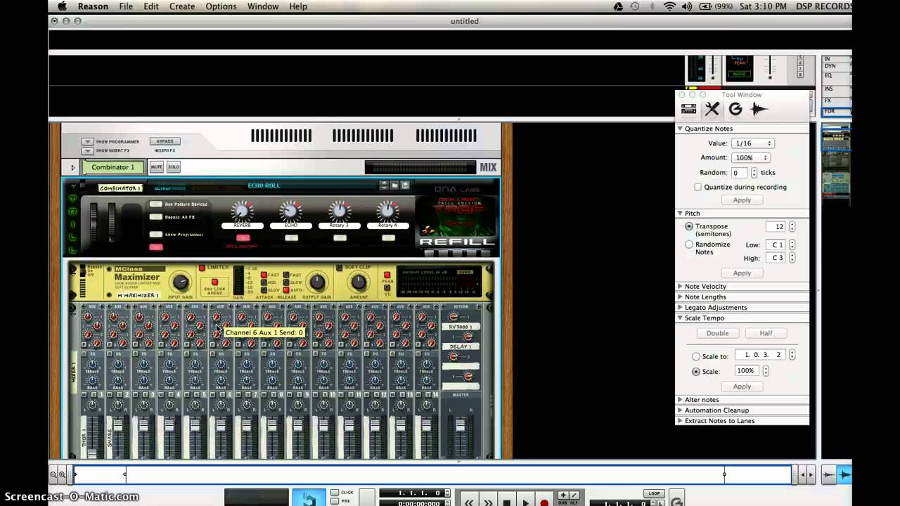Select the Randomize Notes radio button

(689, 245)
